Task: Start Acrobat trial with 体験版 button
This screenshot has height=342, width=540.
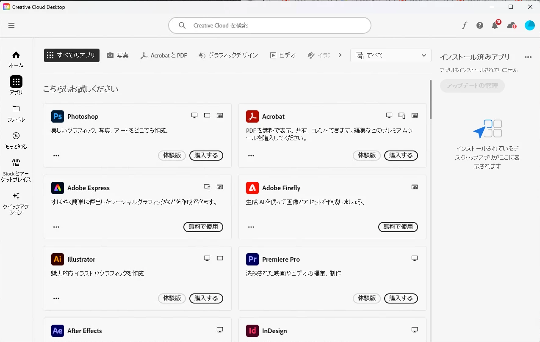Action: pos(367,155)
